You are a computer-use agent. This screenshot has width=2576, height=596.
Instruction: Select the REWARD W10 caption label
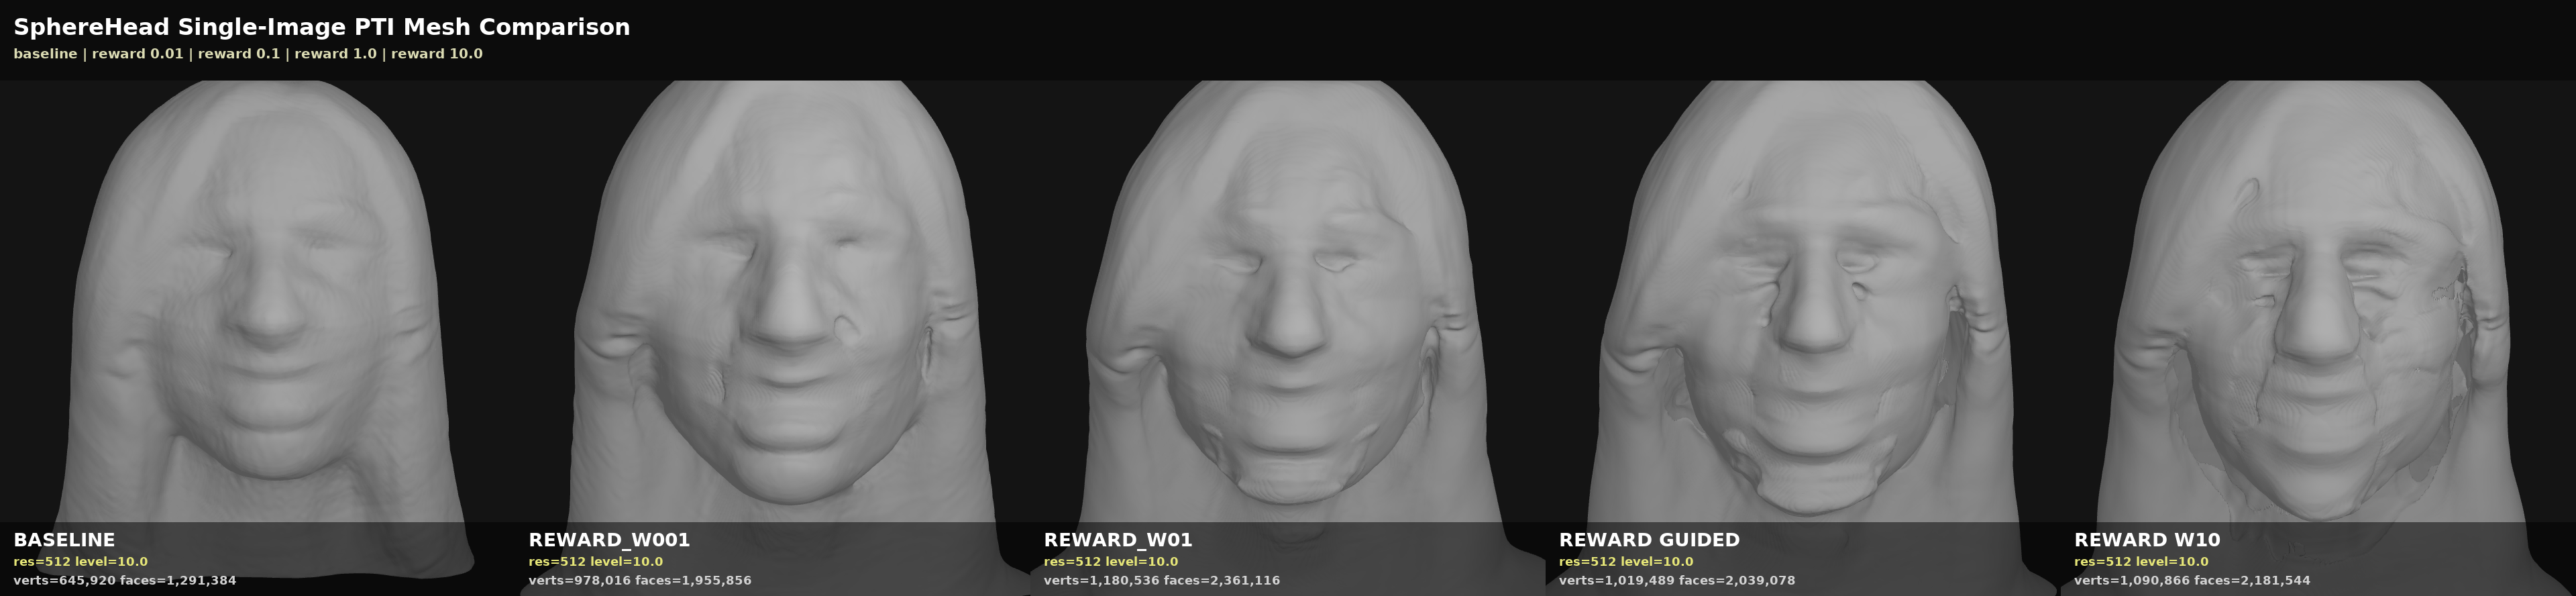(x=2147, y=540)
